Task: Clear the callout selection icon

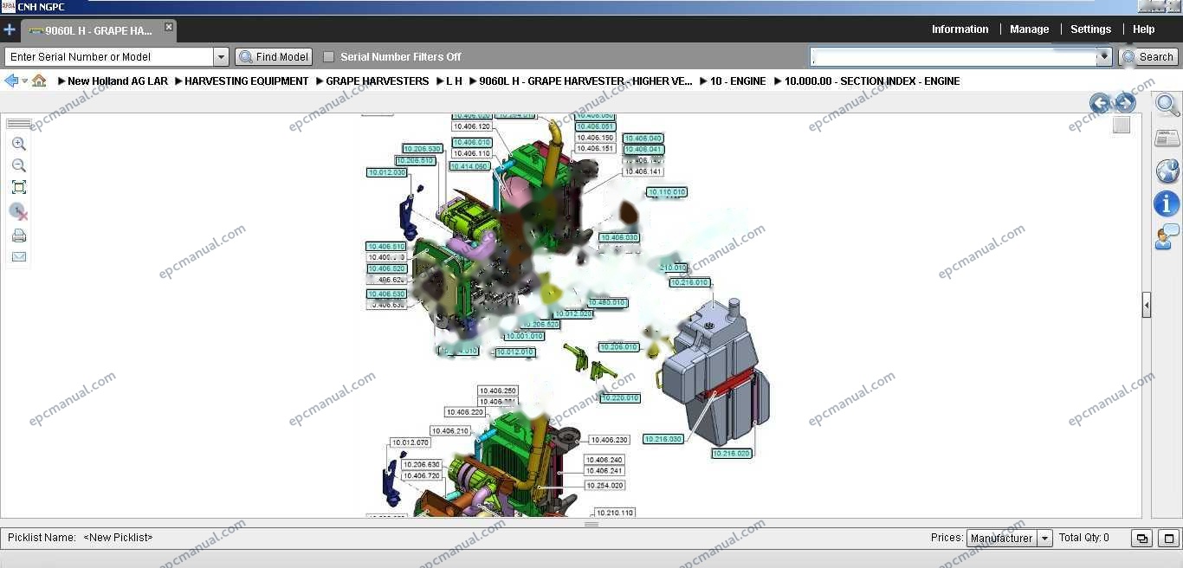Action: (18, 211)
